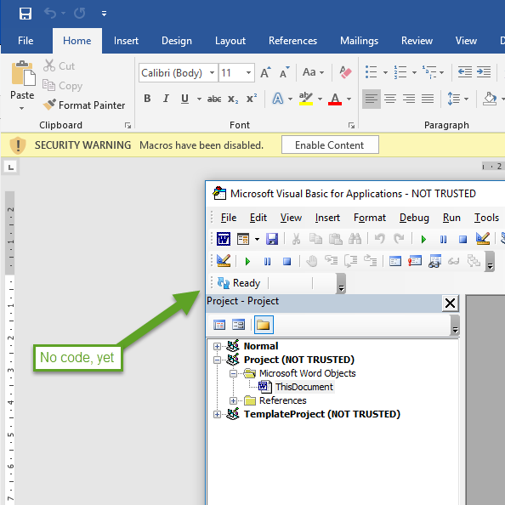This screenshot has height=505, width=505.
Task: Increase font size with Grow Font
Action: (265, 73)
